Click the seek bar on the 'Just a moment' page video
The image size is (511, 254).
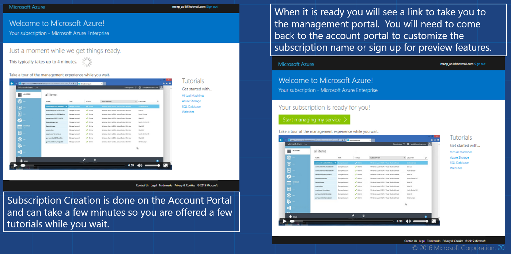(x=73, y=165)
